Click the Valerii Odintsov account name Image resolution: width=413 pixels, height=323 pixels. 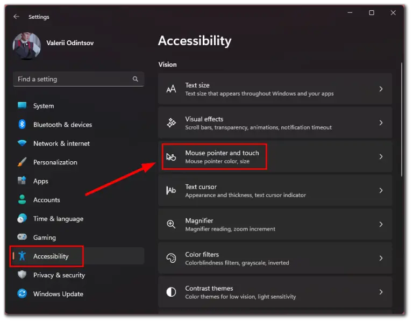click(x=70, y=43)
